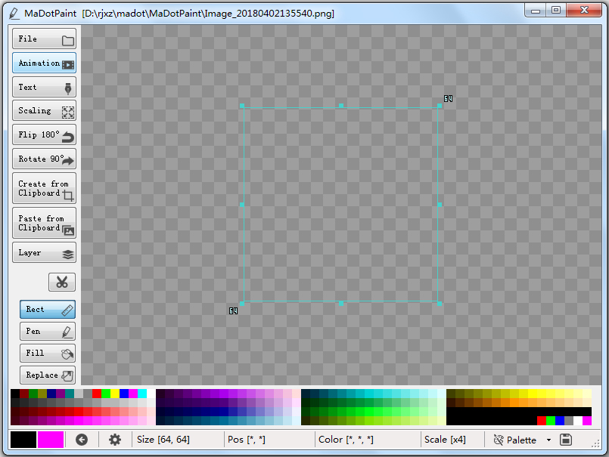The image size is (609, 457).
Task: Open the Animation panel button
Action: click(x=45, y=63)
